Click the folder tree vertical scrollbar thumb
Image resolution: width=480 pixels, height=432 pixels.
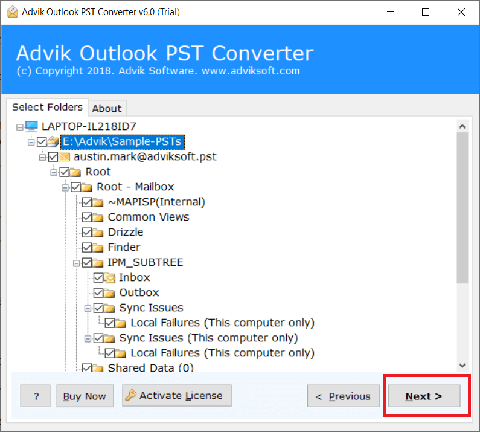[x=462, y=207]
